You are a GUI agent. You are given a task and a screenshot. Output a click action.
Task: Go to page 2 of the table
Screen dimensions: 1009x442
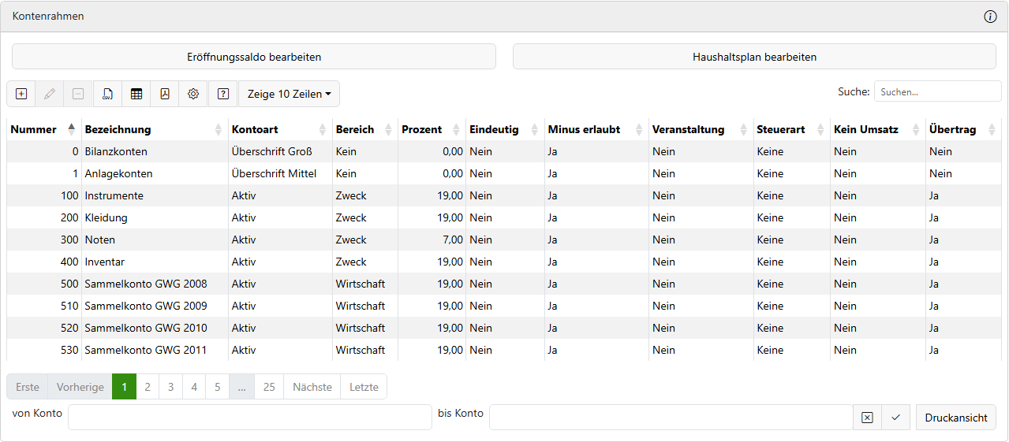coord(148,387)
